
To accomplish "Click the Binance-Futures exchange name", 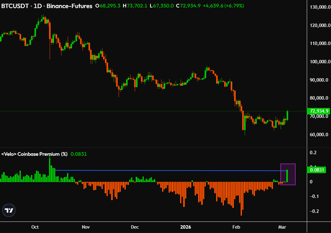I will (69, 6).
